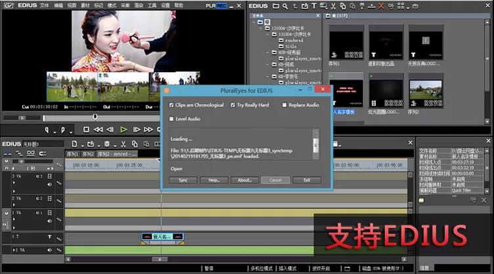Click the copy icon in bin toolbar
494x274 pixels.
pyautogui.click(x=343, y=6)
